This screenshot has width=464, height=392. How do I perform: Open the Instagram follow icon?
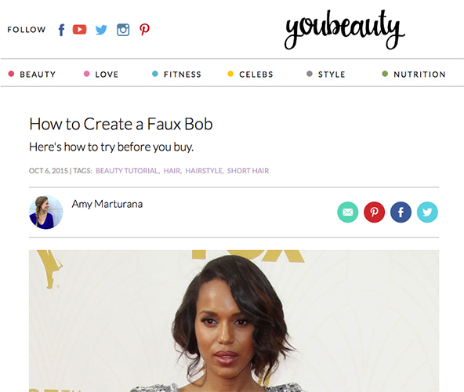pyautogui.click(x=123, y=30)
